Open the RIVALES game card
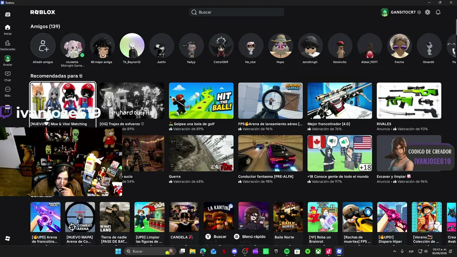The width and height of the screenshot is (457, 257). tap(409, 101)
